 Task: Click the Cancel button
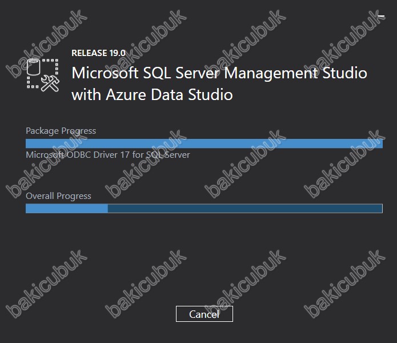[x=204, y=314]
